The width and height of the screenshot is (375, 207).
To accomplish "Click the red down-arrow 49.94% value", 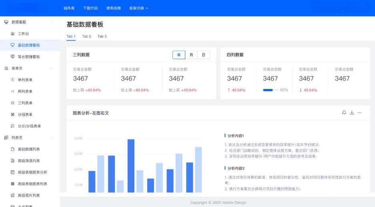I will click(x=308, y=90).
